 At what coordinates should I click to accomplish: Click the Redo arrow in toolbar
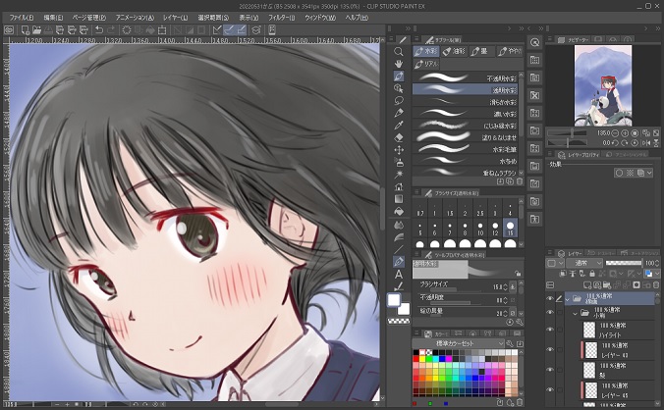click(111, 30)
